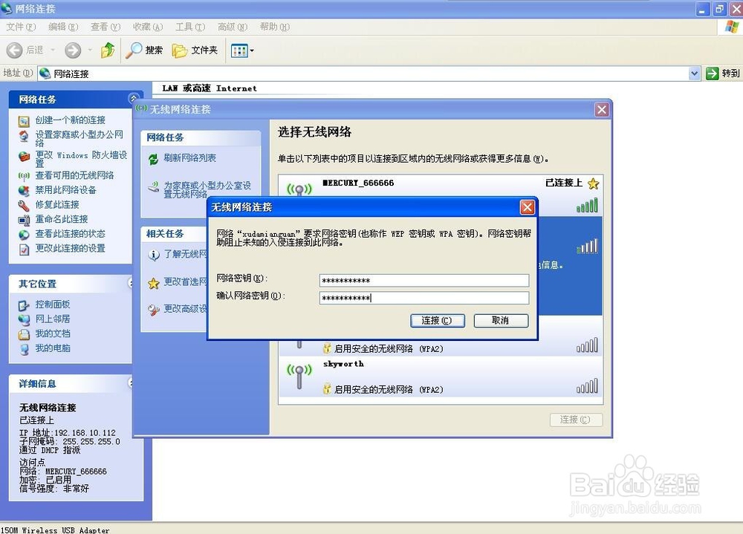Click the skyworth network antenna icon

pos(299,376)
